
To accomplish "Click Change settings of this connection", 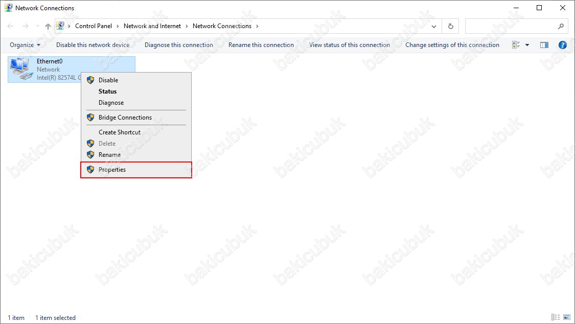I will (x=452, y=45).
